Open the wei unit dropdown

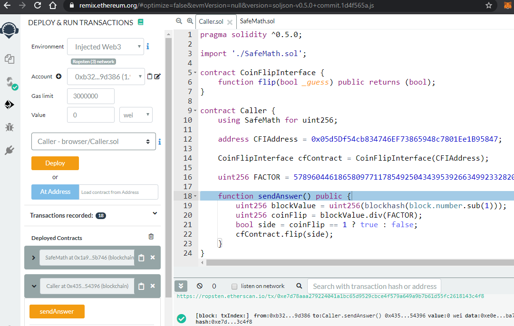pyautogui.click(x=136, y=115)
